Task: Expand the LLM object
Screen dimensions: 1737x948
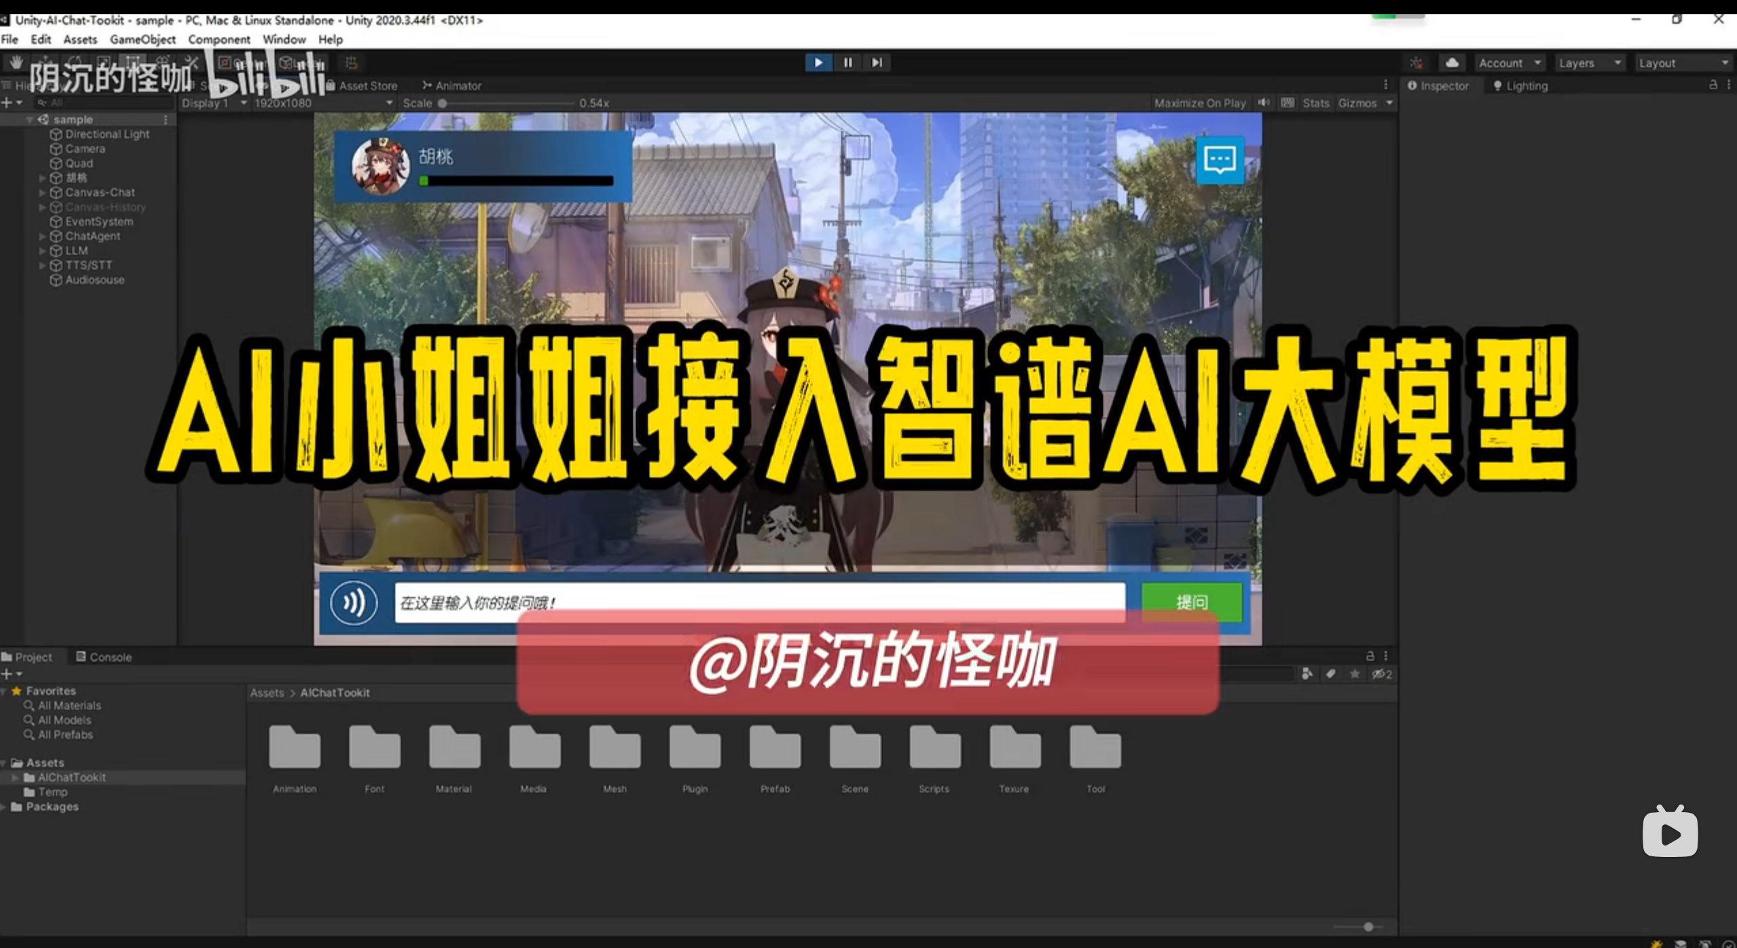Action: [42, 251]
